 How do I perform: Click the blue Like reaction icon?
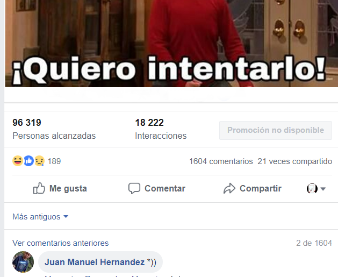28,161
